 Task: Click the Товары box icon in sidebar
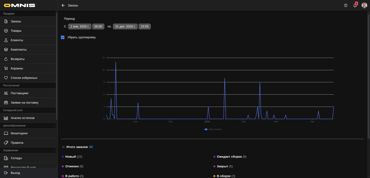pos(6,31)
